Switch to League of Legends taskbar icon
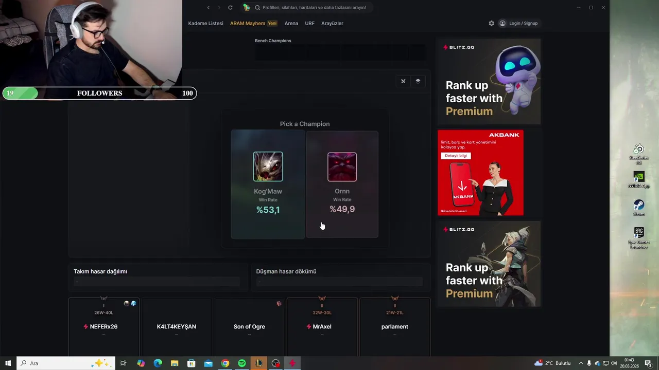Viewport: 659px width, 370px height. [259, 363]
